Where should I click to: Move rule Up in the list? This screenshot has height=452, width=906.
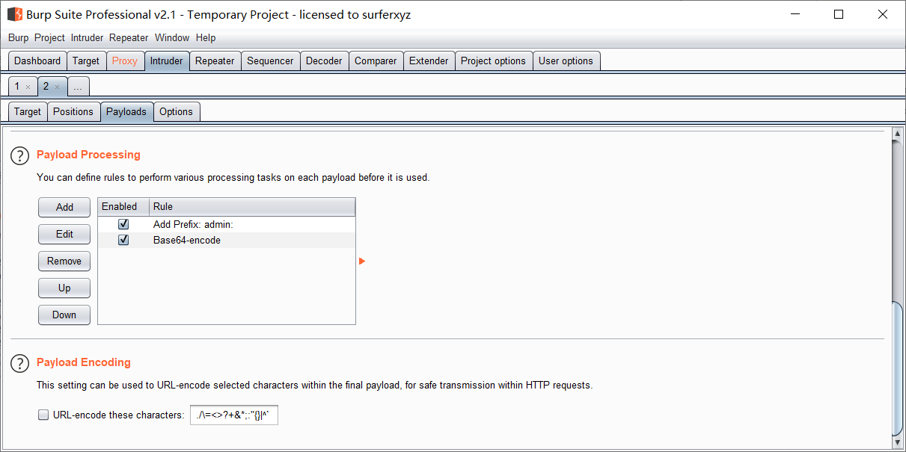[64, 288]
